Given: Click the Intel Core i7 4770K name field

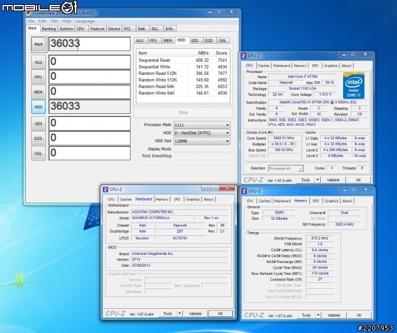Looking at the screenshot, I should (x=302, y=77).
